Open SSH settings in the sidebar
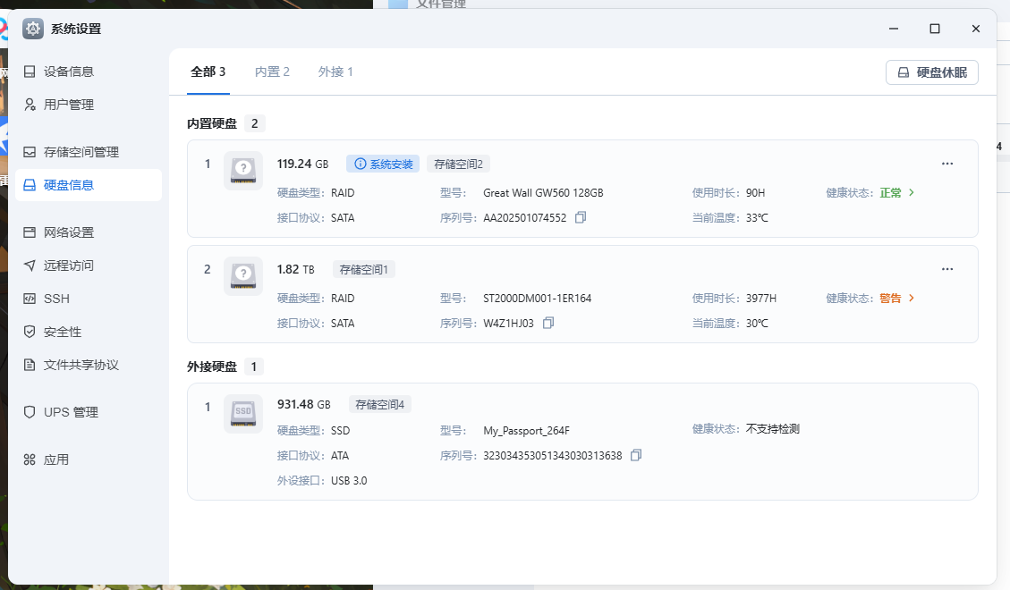Viewport: 1010px width, 590px height. (56, 299)
